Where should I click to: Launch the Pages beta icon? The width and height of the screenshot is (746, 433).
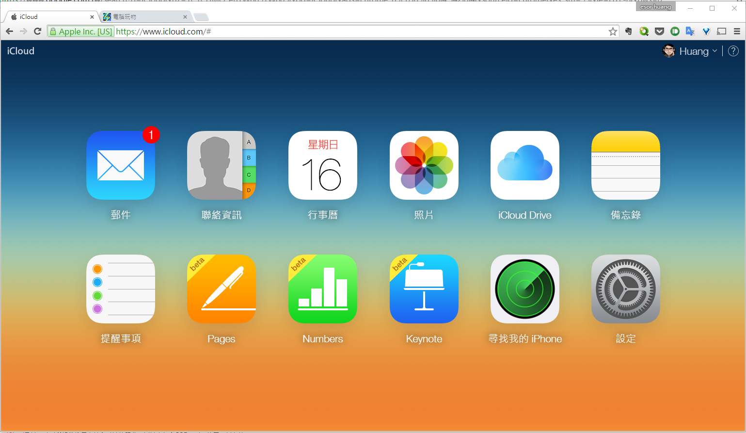pyautogui.click(x=222, y=289)
